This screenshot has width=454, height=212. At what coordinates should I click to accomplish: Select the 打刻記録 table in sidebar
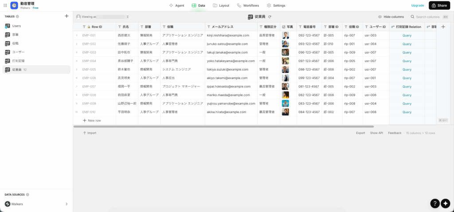click(x=18, y=61)
